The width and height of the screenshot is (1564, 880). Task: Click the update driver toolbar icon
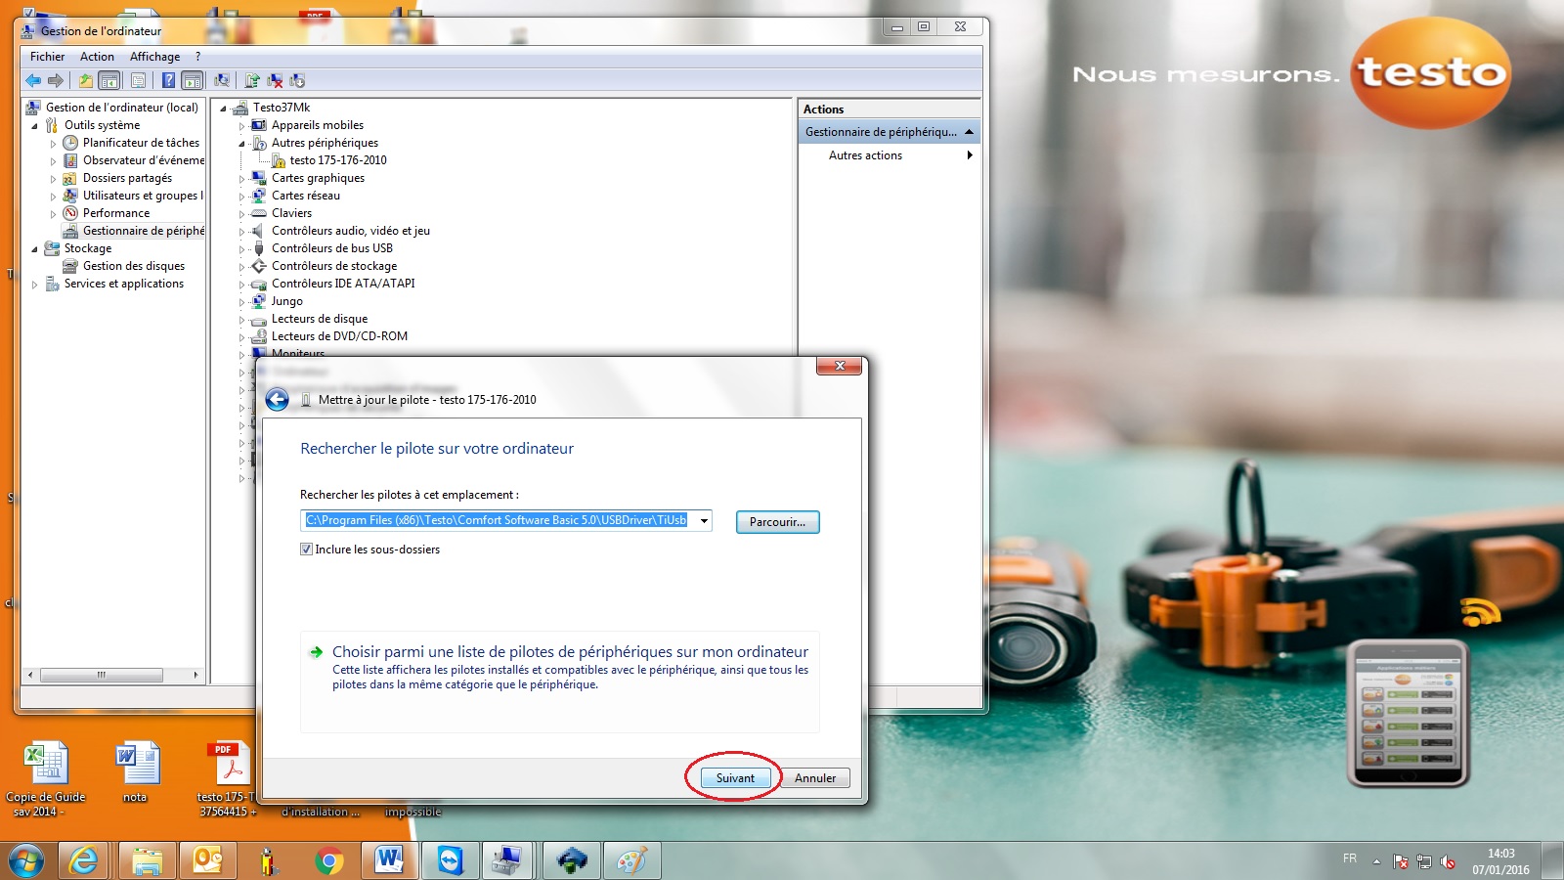click(x=252, y=80)
